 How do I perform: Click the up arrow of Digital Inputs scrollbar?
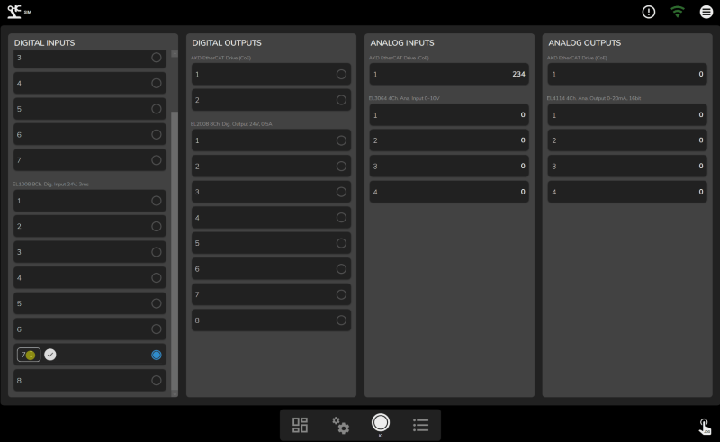pos(175,54)
